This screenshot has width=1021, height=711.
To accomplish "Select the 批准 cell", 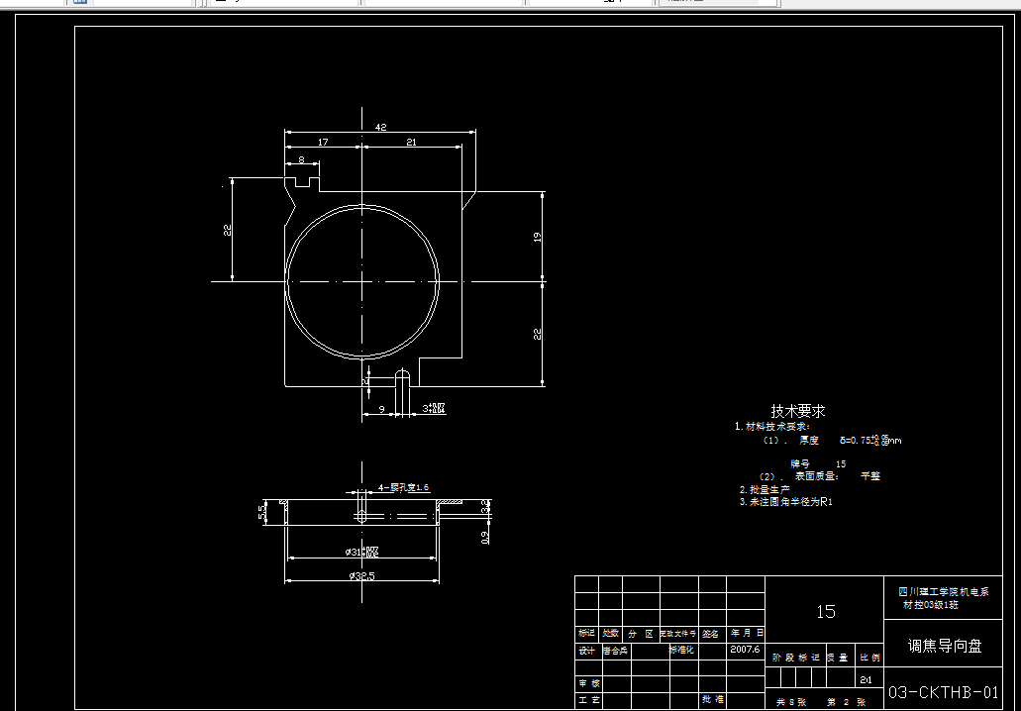I will coord(712,700).
